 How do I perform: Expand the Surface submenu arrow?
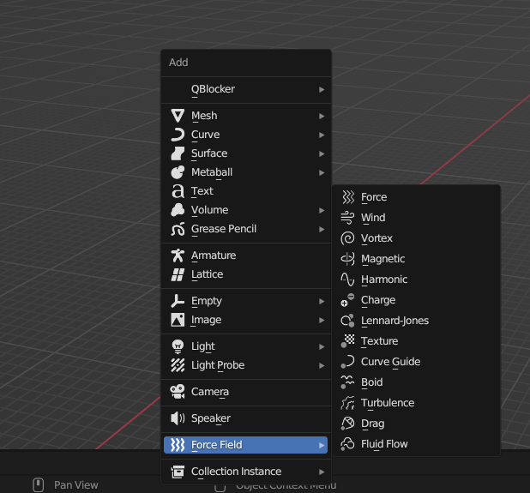click(x=322, y=153)
